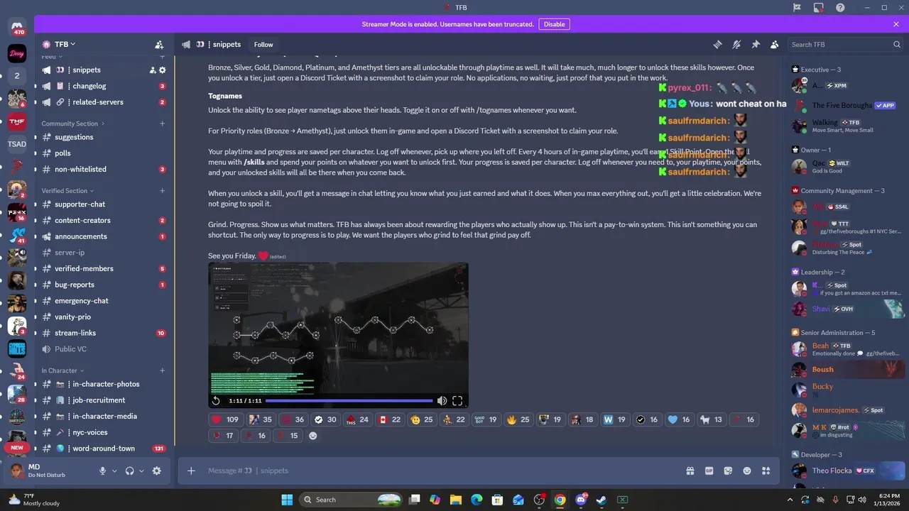This screenshot has height=511, width=909.
Task: Open the word-around-town channel
Action: point(104,449)
